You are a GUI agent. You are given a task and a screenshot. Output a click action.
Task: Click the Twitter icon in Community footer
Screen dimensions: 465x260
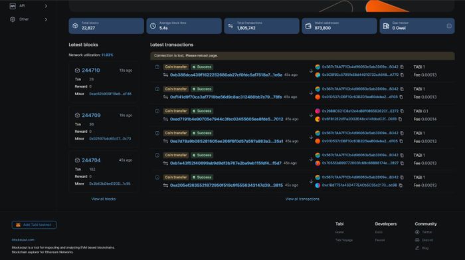[417, 232]
